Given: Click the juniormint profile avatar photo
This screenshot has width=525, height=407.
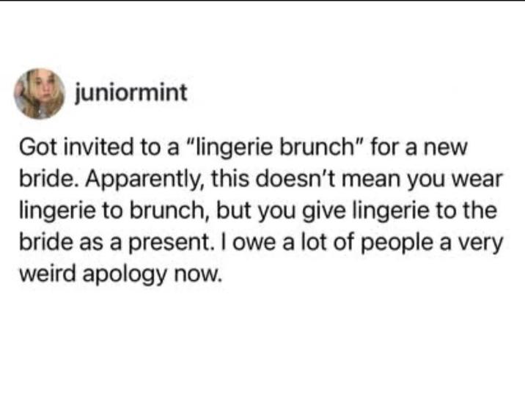Looking at the screenshot, I should pos(39,94).
